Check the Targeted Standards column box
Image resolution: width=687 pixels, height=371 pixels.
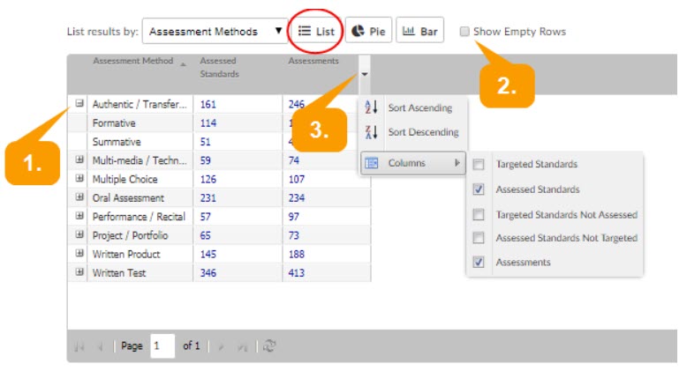[479, 165]
